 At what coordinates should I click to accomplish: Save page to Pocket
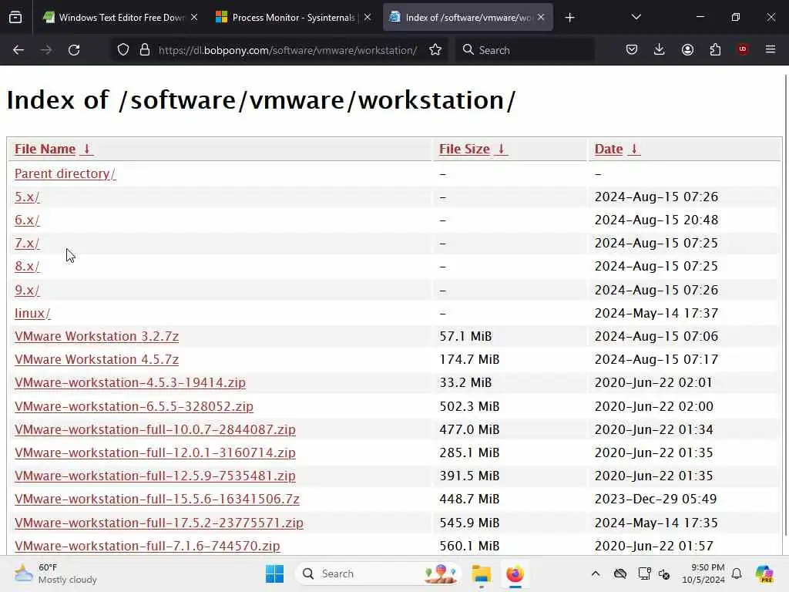[x=632, y=50]
